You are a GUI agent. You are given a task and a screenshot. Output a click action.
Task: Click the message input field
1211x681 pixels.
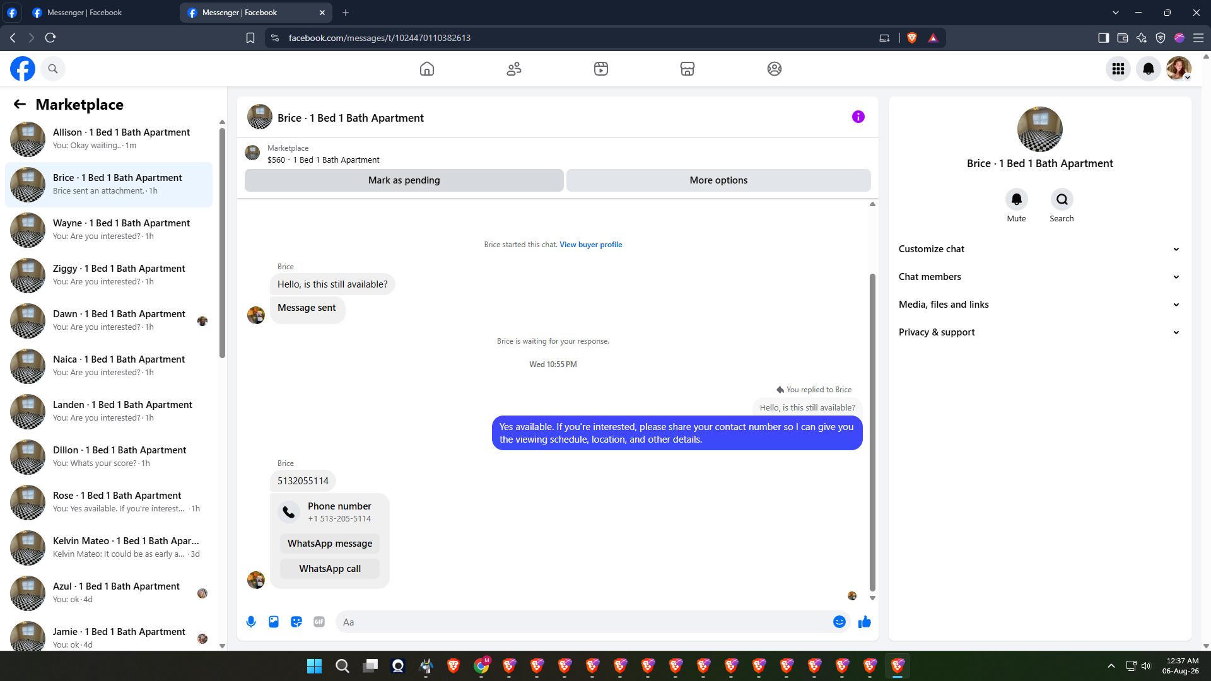pos(583,622)
